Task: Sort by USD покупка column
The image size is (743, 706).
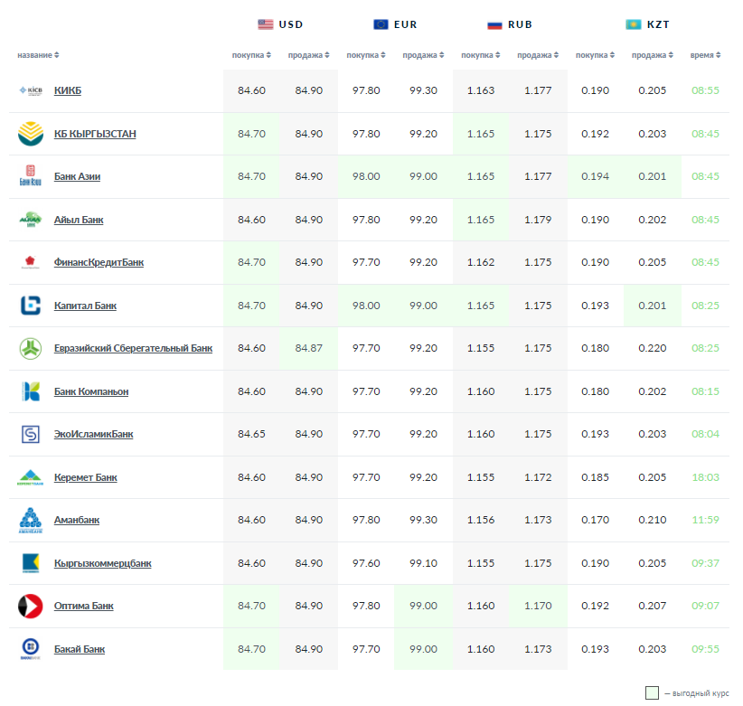Action: (x=251, y=55)
